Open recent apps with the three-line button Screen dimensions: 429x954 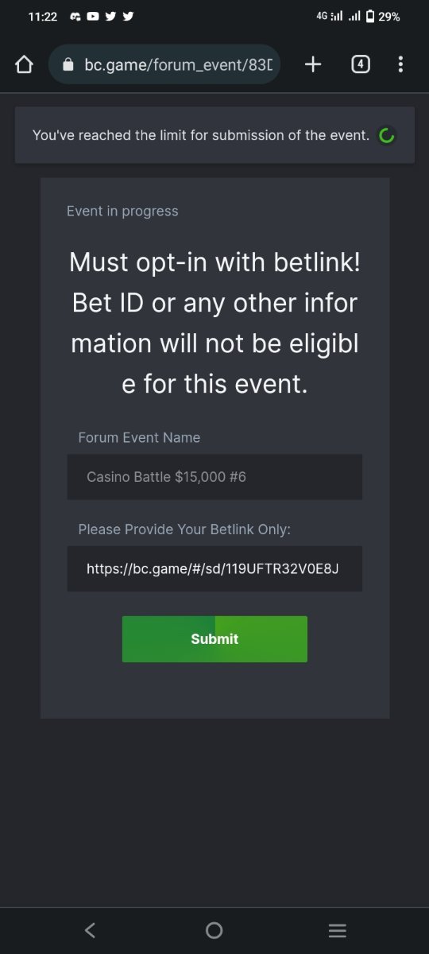[x=338, y=930]
